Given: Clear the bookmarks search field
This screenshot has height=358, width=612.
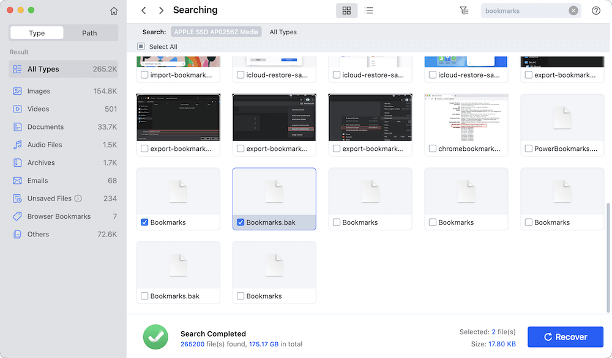Looking at the screenshot, I should pos(573,10).
